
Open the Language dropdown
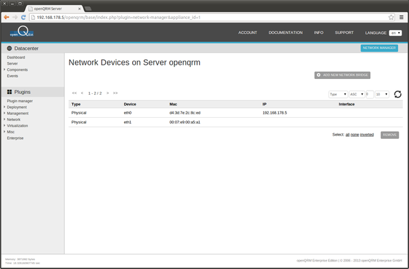click(395, 33)
